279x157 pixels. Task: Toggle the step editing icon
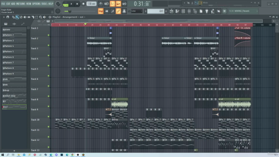[x=112, y=11]
